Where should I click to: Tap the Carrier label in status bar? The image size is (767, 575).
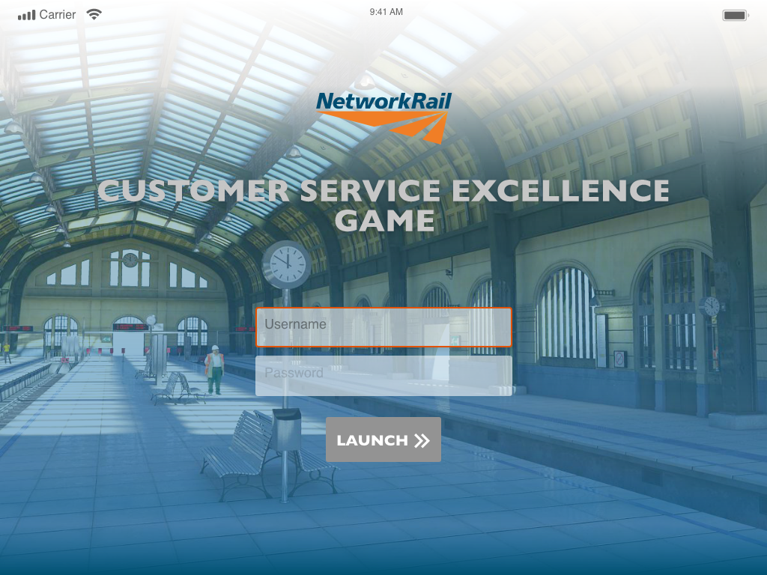click(x=57, y=15)
